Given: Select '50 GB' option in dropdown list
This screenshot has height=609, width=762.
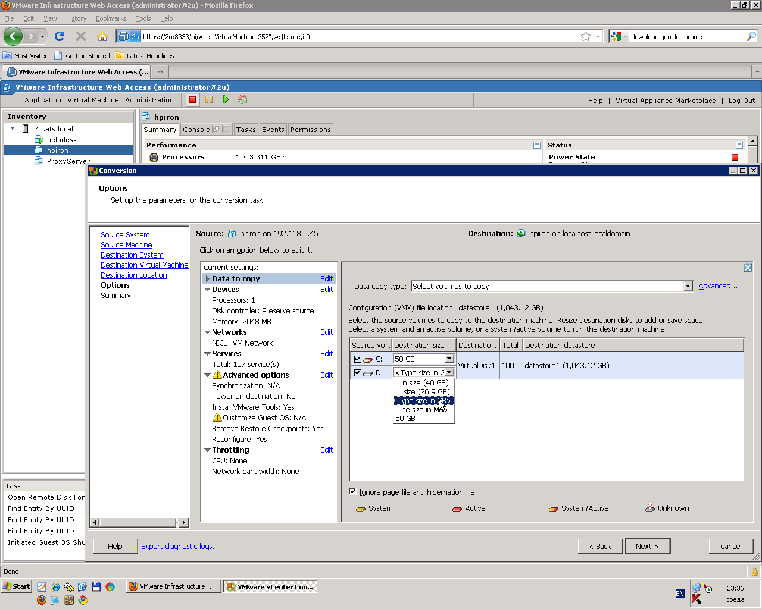Looking at the screenshot, I should click(x=424, y=419).
